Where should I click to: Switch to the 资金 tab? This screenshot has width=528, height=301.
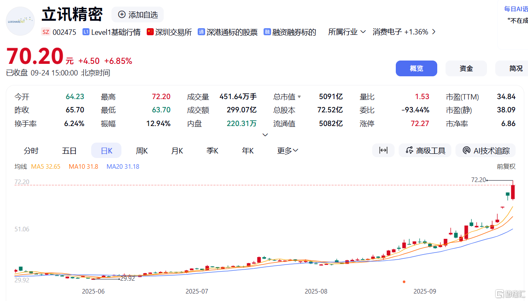pyautogui.click(x=466, y=68)
